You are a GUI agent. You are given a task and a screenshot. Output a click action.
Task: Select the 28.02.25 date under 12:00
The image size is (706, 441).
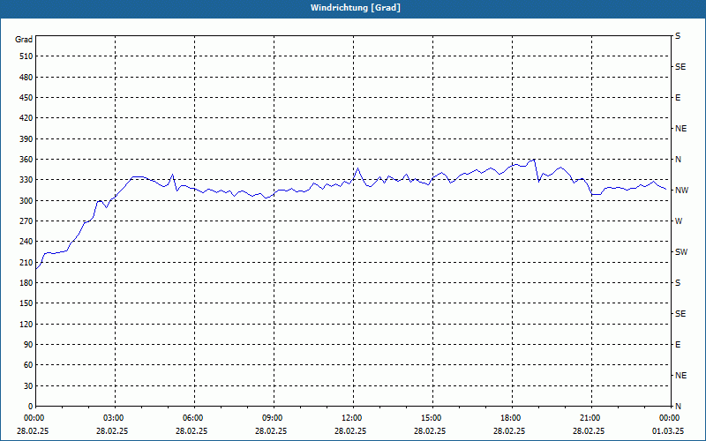click(x=350, y=431)
